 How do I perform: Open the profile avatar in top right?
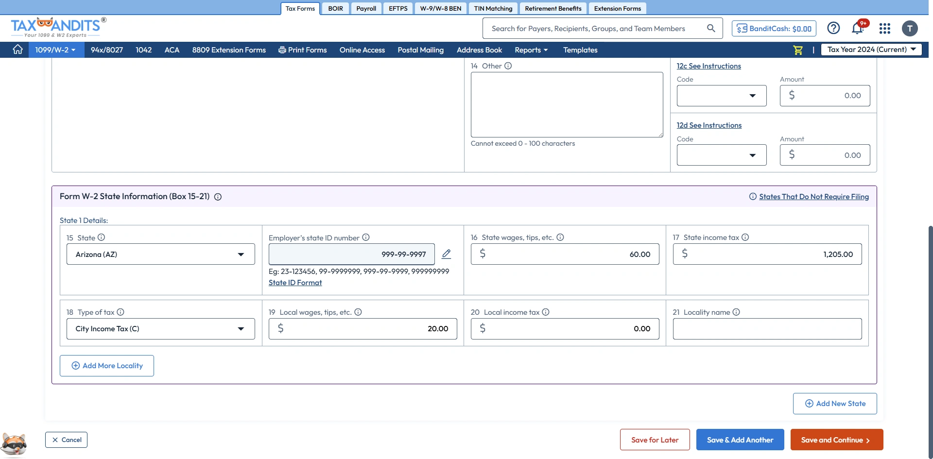click(910, 28)
